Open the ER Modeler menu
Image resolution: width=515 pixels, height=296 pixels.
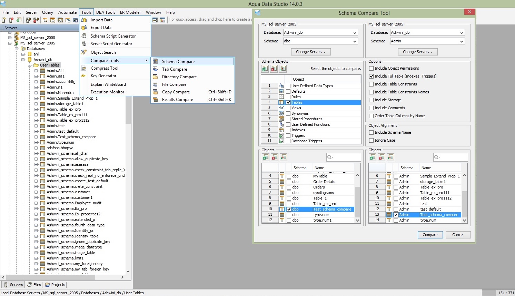tap(130, 12)
